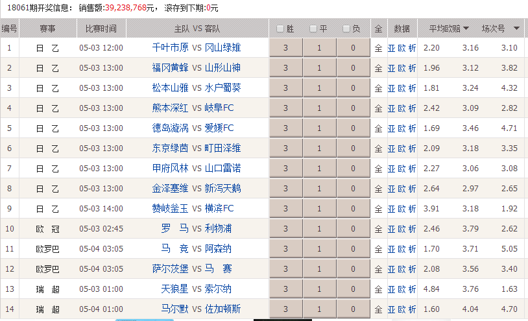Viewport: 528px width, 321px height.
Task: Open home team link 千叶市原
Action: [x=170, y=47]
